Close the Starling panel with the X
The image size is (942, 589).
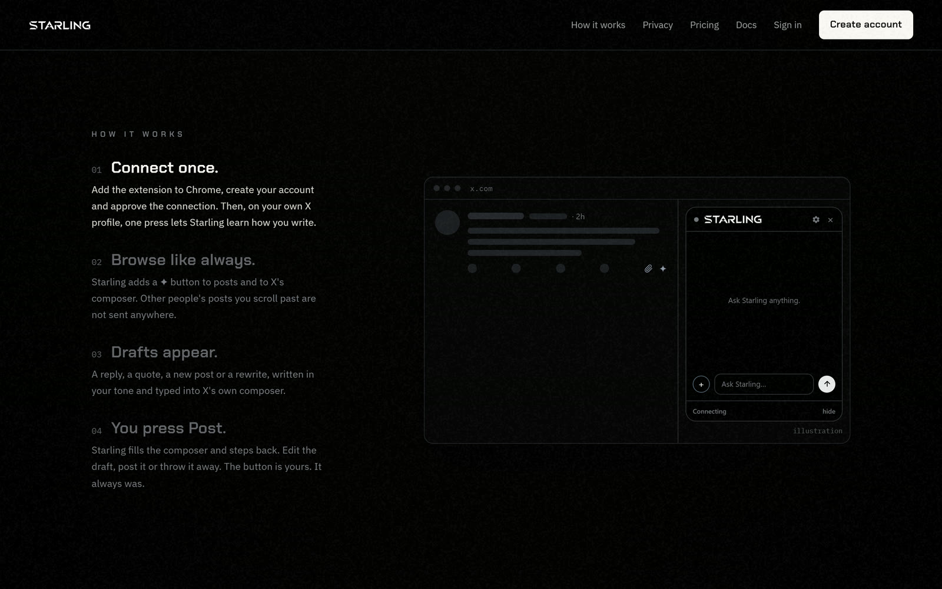click(830, 220)
